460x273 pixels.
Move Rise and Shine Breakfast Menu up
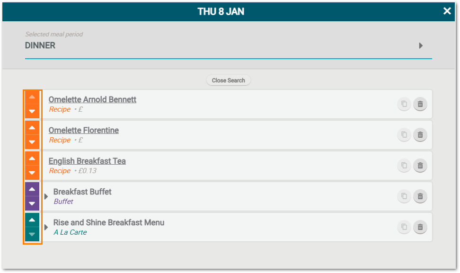32,219
